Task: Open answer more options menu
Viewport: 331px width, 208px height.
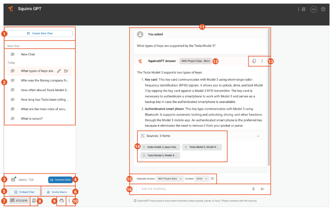Action: click(262, 61)
